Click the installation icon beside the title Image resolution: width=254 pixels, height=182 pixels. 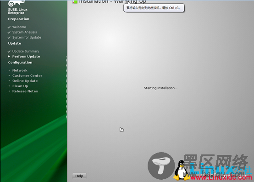75,2
